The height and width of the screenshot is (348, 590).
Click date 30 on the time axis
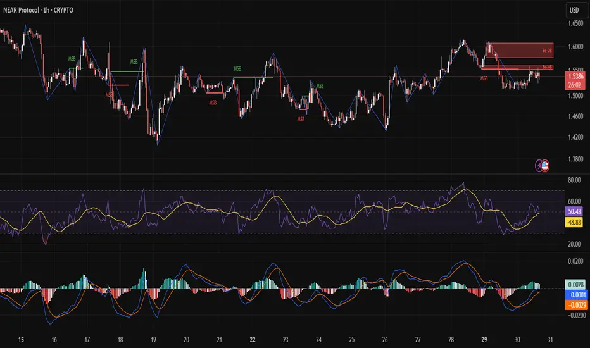coord(517,340)
